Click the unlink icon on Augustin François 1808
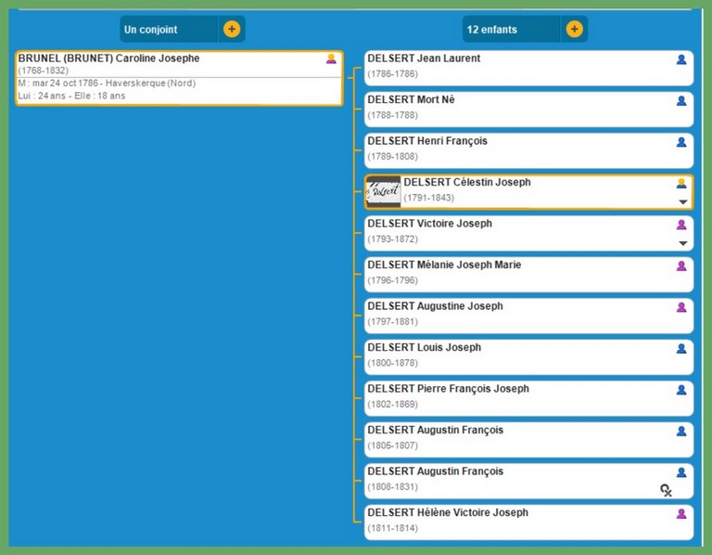The height and width of the screenshot is (555, 712). click(x=666, y=490)
